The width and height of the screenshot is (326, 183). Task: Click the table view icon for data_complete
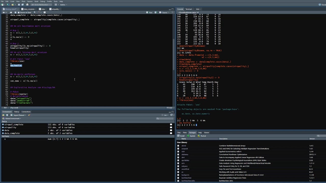(x=171, y=133)
